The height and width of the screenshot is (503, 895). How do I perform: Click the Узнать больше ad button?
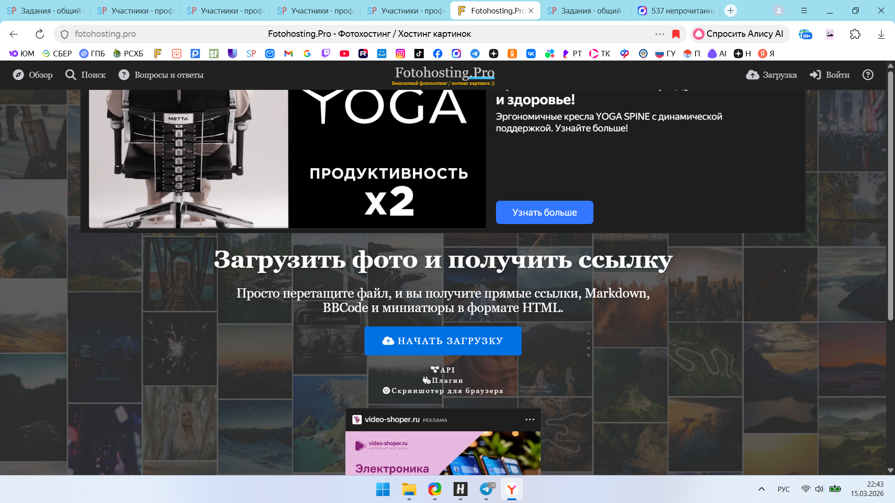click(544, 212)
